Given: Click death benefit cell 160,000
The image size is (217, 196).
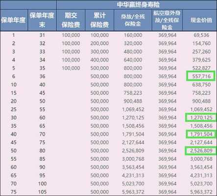Looking at the screenshot, I should 133,35.
